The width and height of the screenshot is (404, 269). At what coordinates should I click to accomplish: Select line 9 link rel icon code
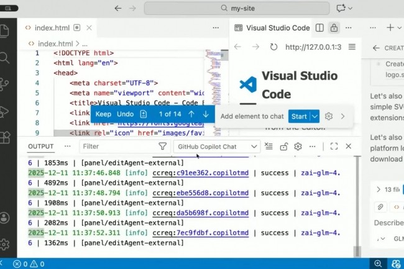point(137,133)
